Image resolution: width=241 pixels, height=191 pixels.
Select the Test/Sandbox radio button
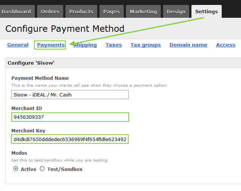(x=42, y=169)
